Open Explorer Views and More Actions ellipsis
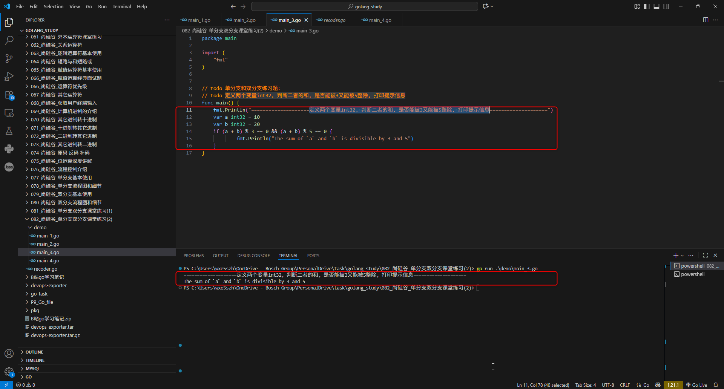 pos(167,20)
